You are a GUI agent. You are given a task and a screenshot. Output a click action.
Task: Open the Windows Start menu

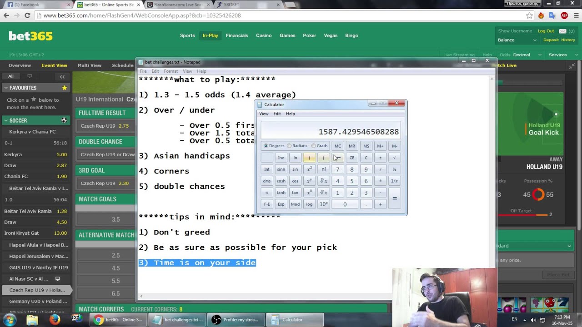coord(10,320)
